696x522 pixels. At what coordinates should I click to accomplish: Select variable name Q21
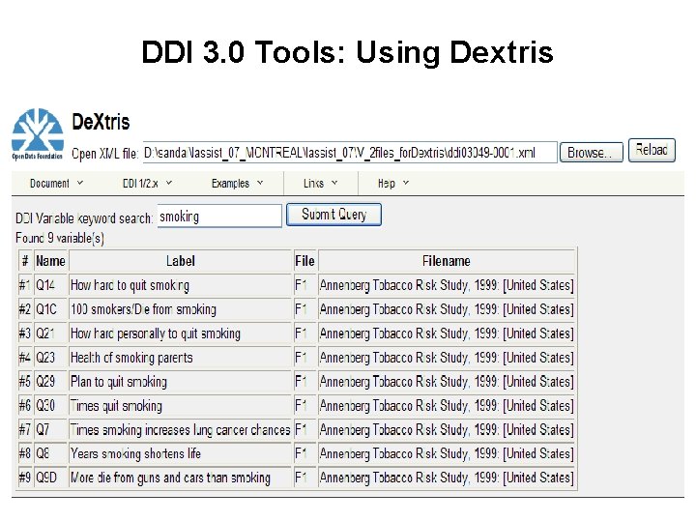45,333
